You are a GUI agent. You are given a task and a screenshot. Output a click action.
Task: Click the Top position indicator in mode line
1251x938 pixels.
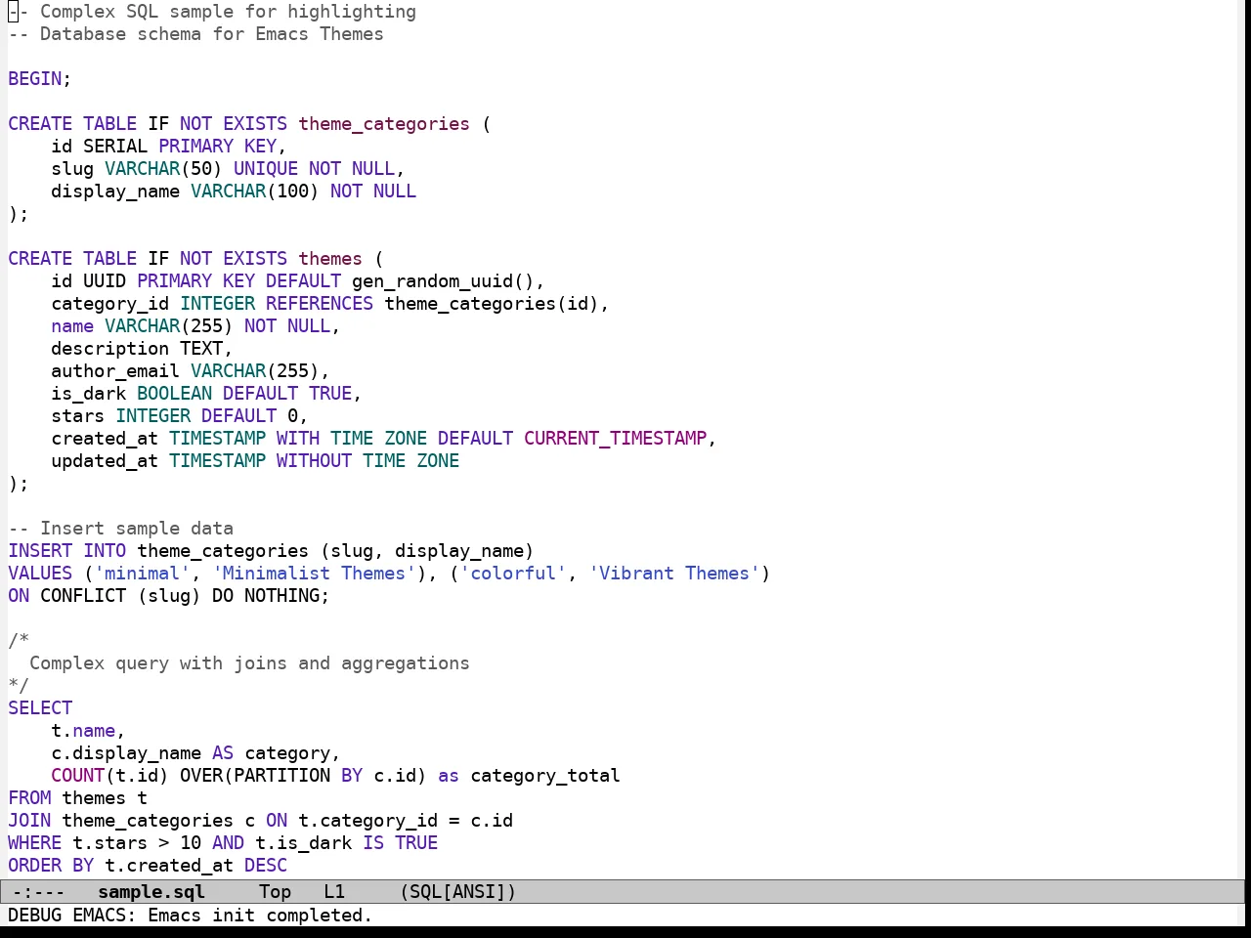click(275, 892)
